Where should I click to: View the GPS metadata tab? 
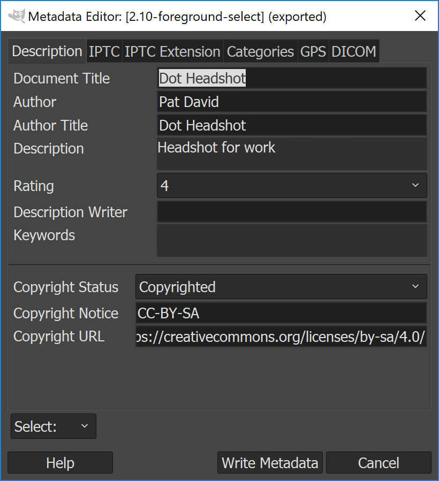coord(313,51)
